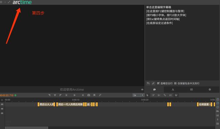This screenshot has height=129, width=220.
Task: Click the right-pointing corner flag icon
Action: (60, 95)
